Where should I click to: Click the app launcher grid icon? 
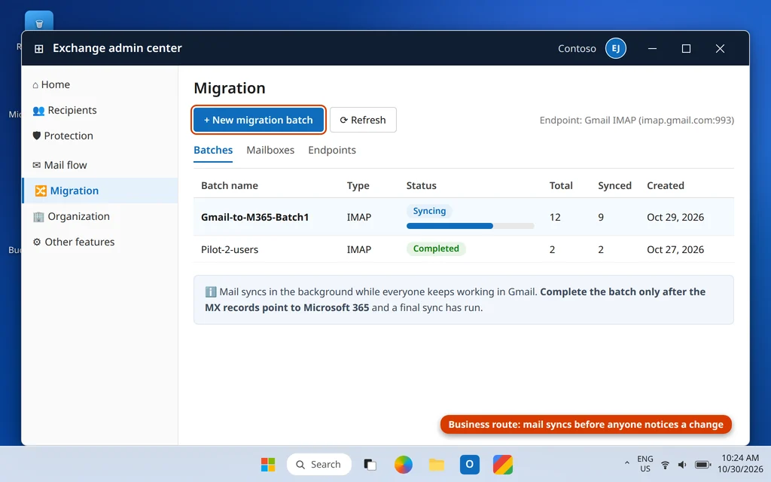click(39, 48)
